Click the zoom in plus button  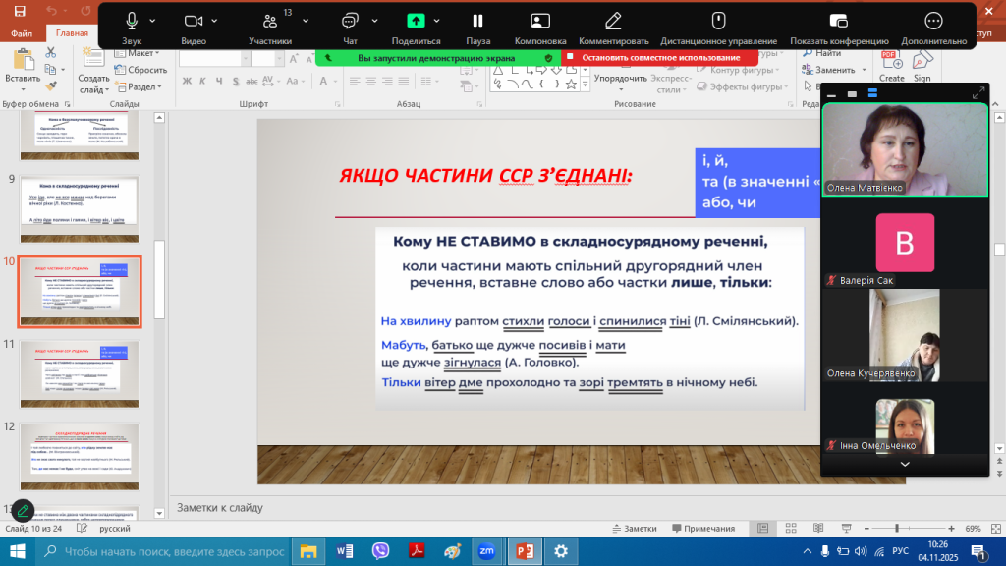tap(951, 528)
